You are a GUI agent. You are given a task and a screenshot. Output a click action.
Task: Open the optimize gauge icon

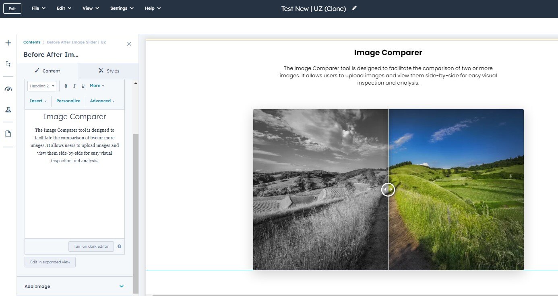pos(8,89)
